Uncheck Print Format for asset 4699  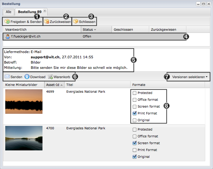pos(135,113)
